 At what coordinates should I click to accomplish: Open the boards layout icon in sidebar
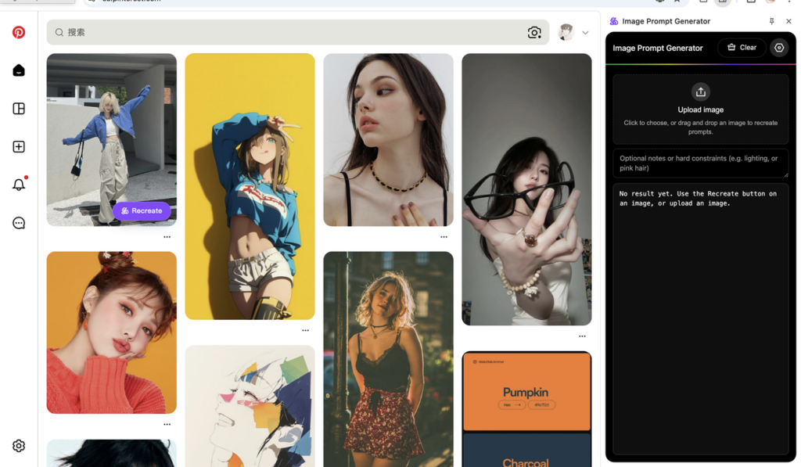tap(19, 108)
